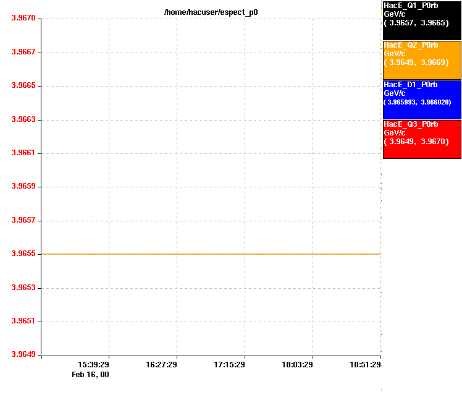Select the 18:03:29 time tick label
The image size is (462, 397).
(298, 365)
